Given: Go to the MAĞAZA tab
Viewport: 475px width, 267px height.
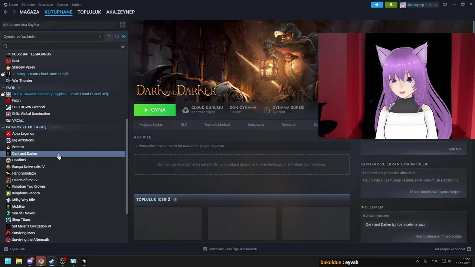Looking at the screenshot, I should pyautogui.click(x=29, y=12).
